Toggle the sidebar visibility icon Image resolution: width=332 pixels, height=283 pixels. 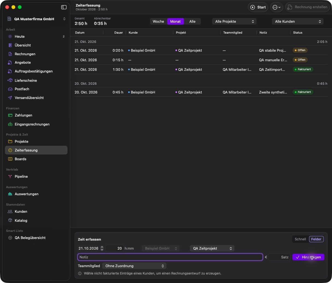pyautogui.click(x=64, y=7)
